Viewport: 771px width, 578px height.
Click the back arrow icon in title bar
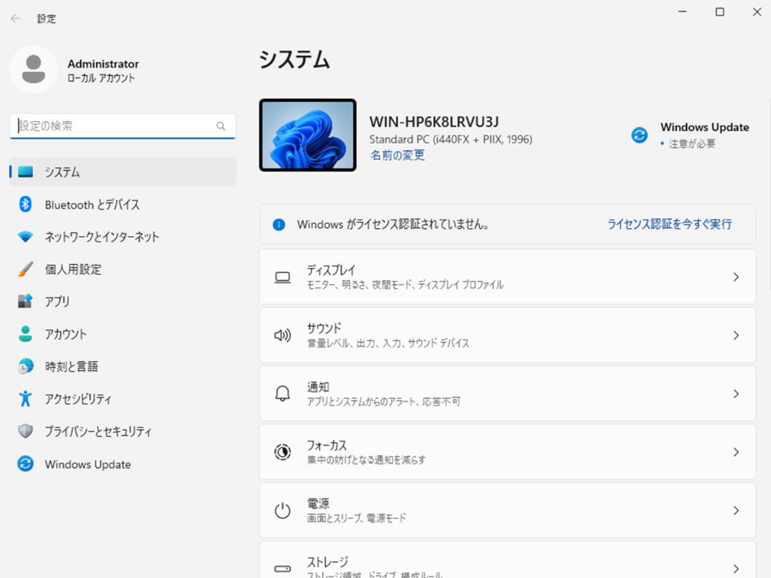tap(16, 18)
